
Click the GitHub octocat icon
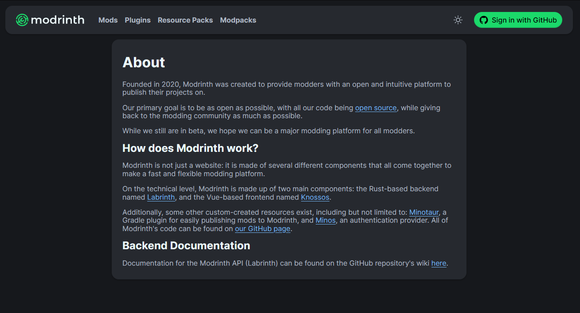click(484, 20)
